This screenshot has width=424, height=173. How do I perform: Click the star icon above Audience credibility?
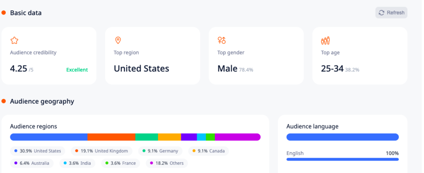(x=14, y=41)
